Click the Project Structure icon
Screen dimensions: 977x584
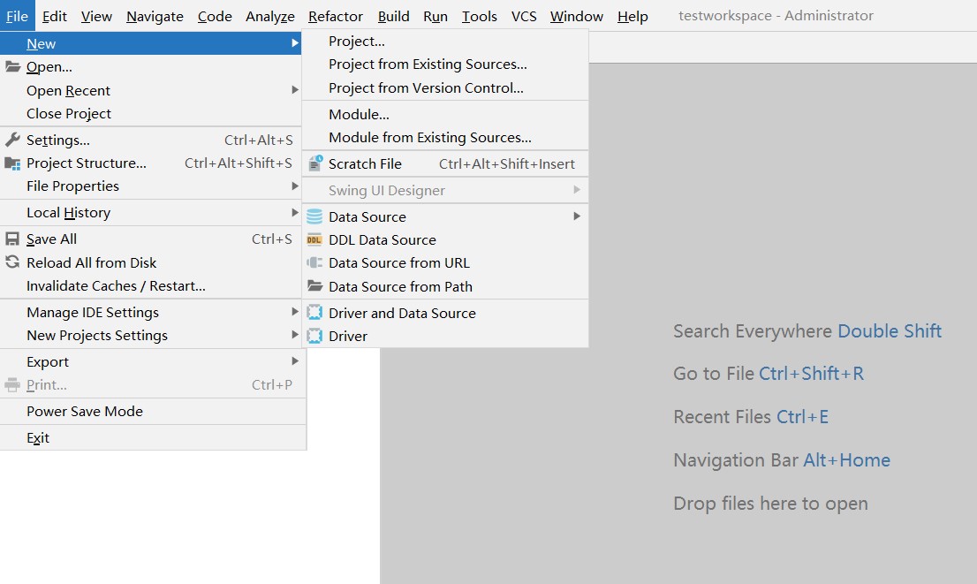[12, 163]
